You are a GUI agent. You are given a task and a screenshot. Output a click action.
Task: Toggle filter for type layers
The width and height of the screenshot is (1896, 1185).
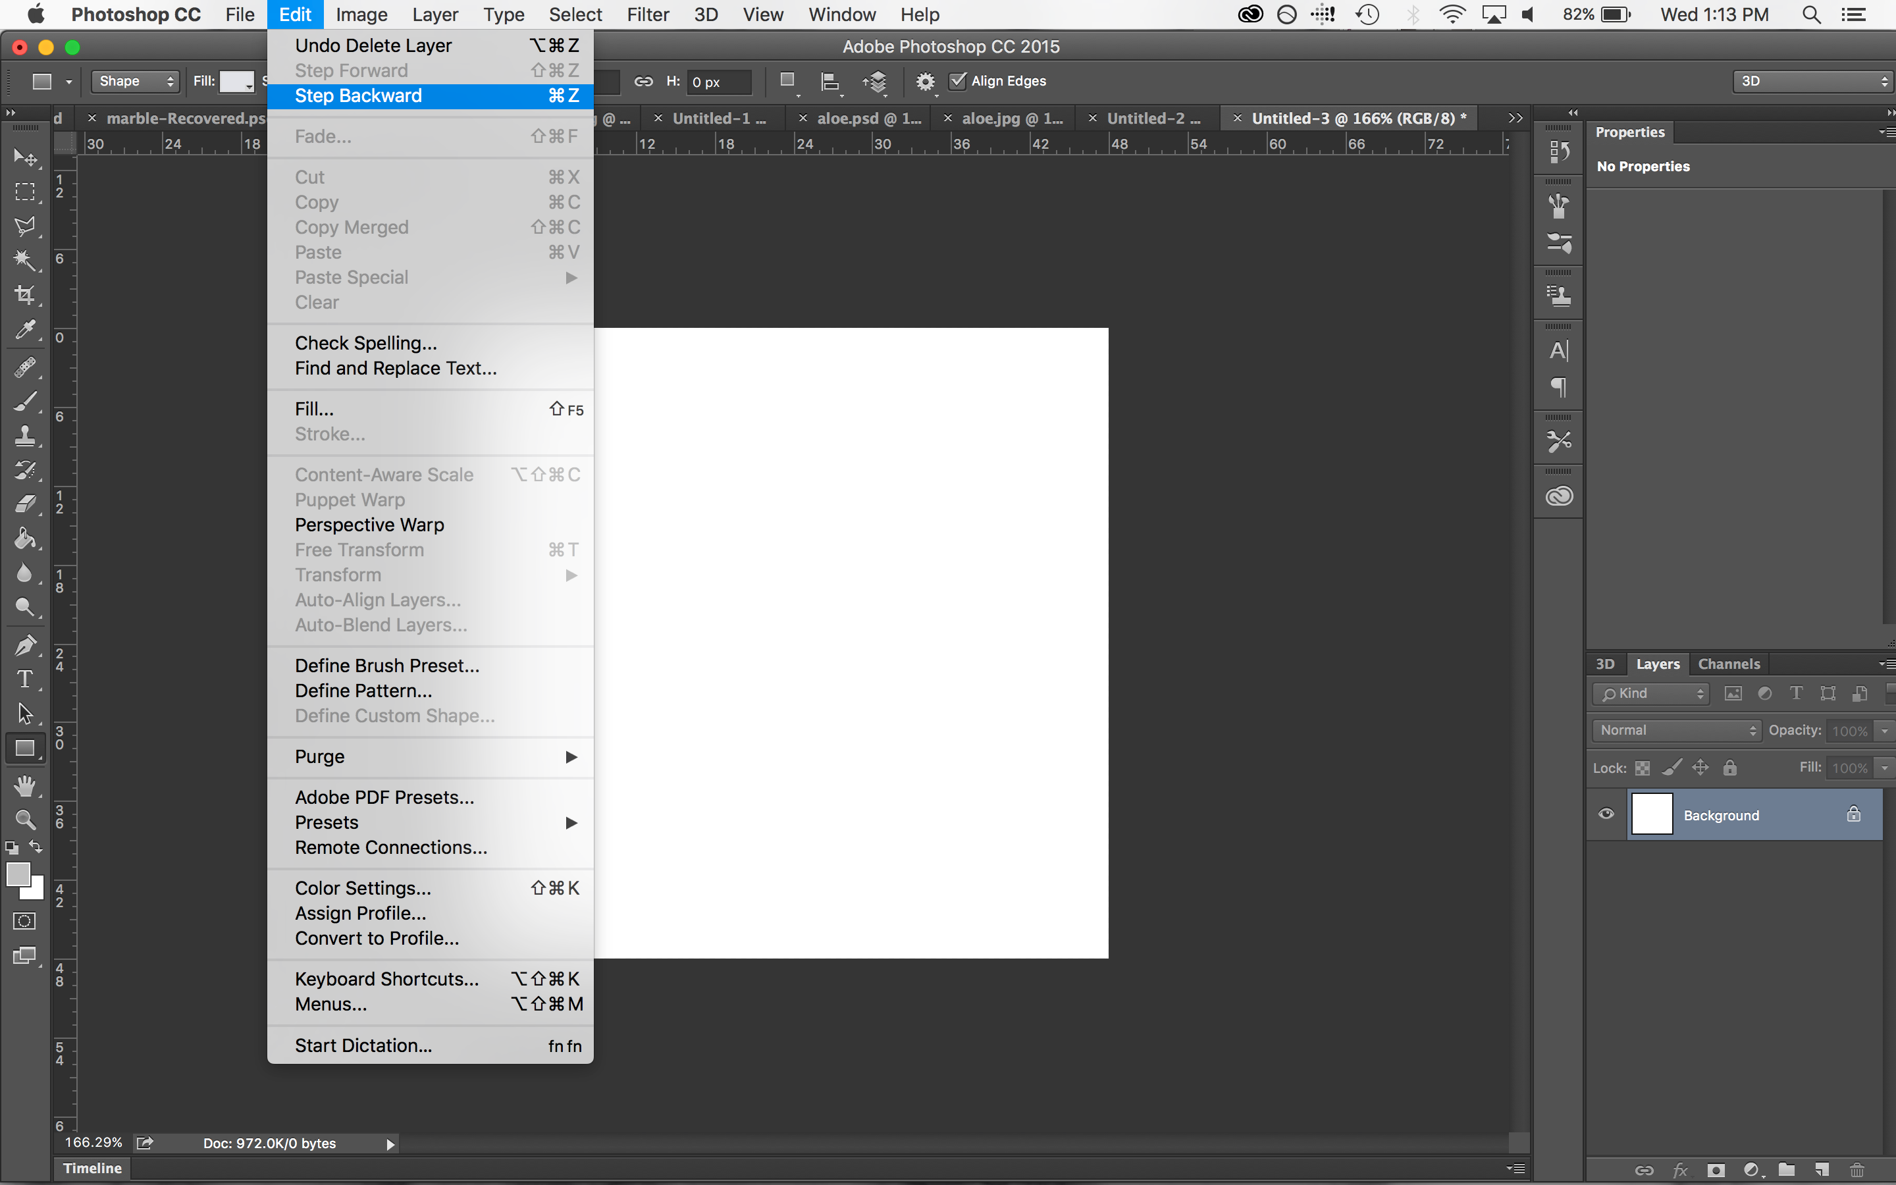(x=1796, y=694)
